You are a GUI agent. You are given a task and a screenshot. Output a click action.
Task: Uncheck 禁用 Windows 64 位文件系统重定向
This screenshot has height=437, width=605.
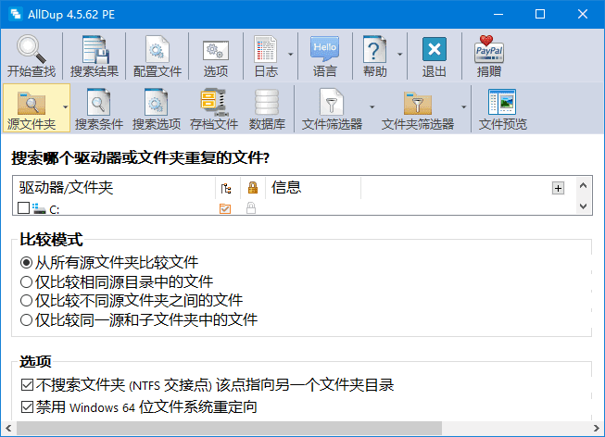[26, 406]
